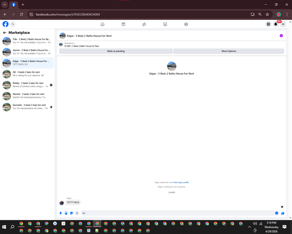The image size is (292, 234).
Task: Open the Marketplace storefront icon in top bar
Action: click(165, 24)
